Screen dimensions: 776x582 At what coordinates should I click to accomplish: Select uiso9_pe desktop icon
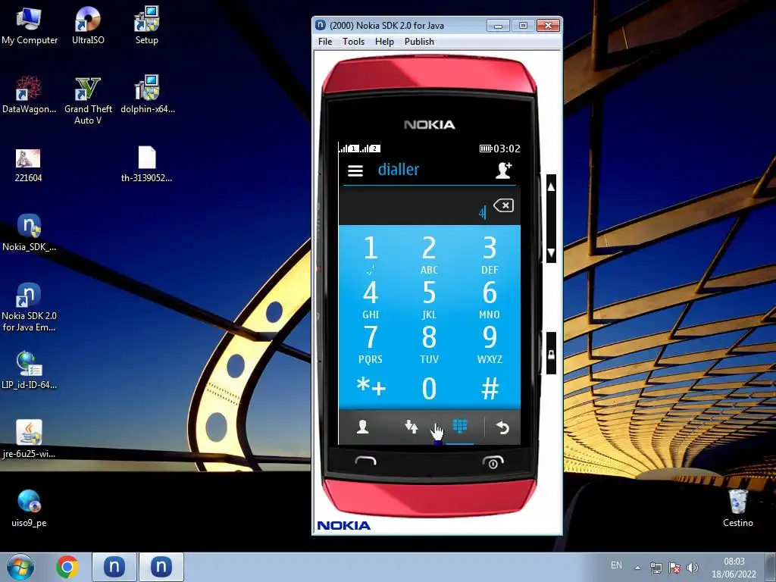tap(29, 508)
